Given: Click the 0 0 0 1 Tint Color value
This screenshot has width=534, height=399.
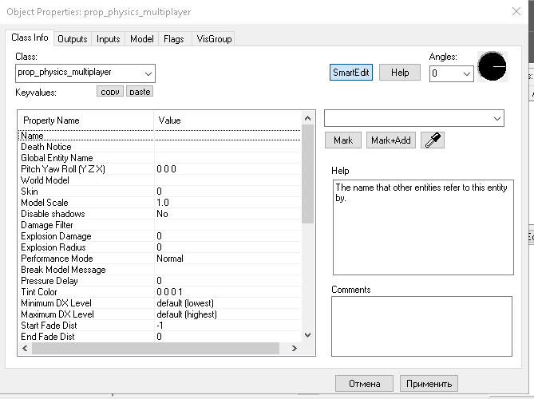Looking at the screenshot, I should click(x=169, y=292).
